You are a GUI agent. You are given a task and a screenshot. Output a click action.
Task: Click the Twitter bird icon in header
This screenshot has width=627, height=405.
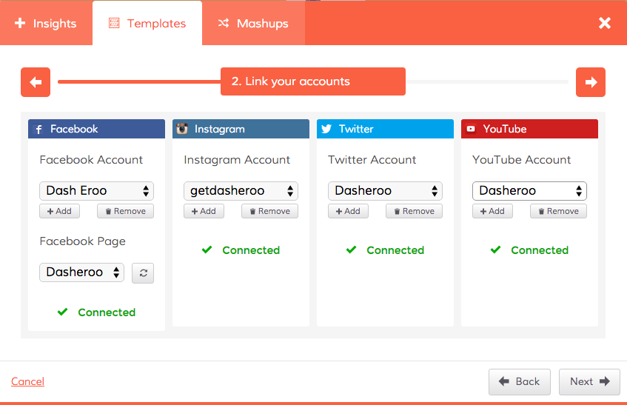click(326, 129)
